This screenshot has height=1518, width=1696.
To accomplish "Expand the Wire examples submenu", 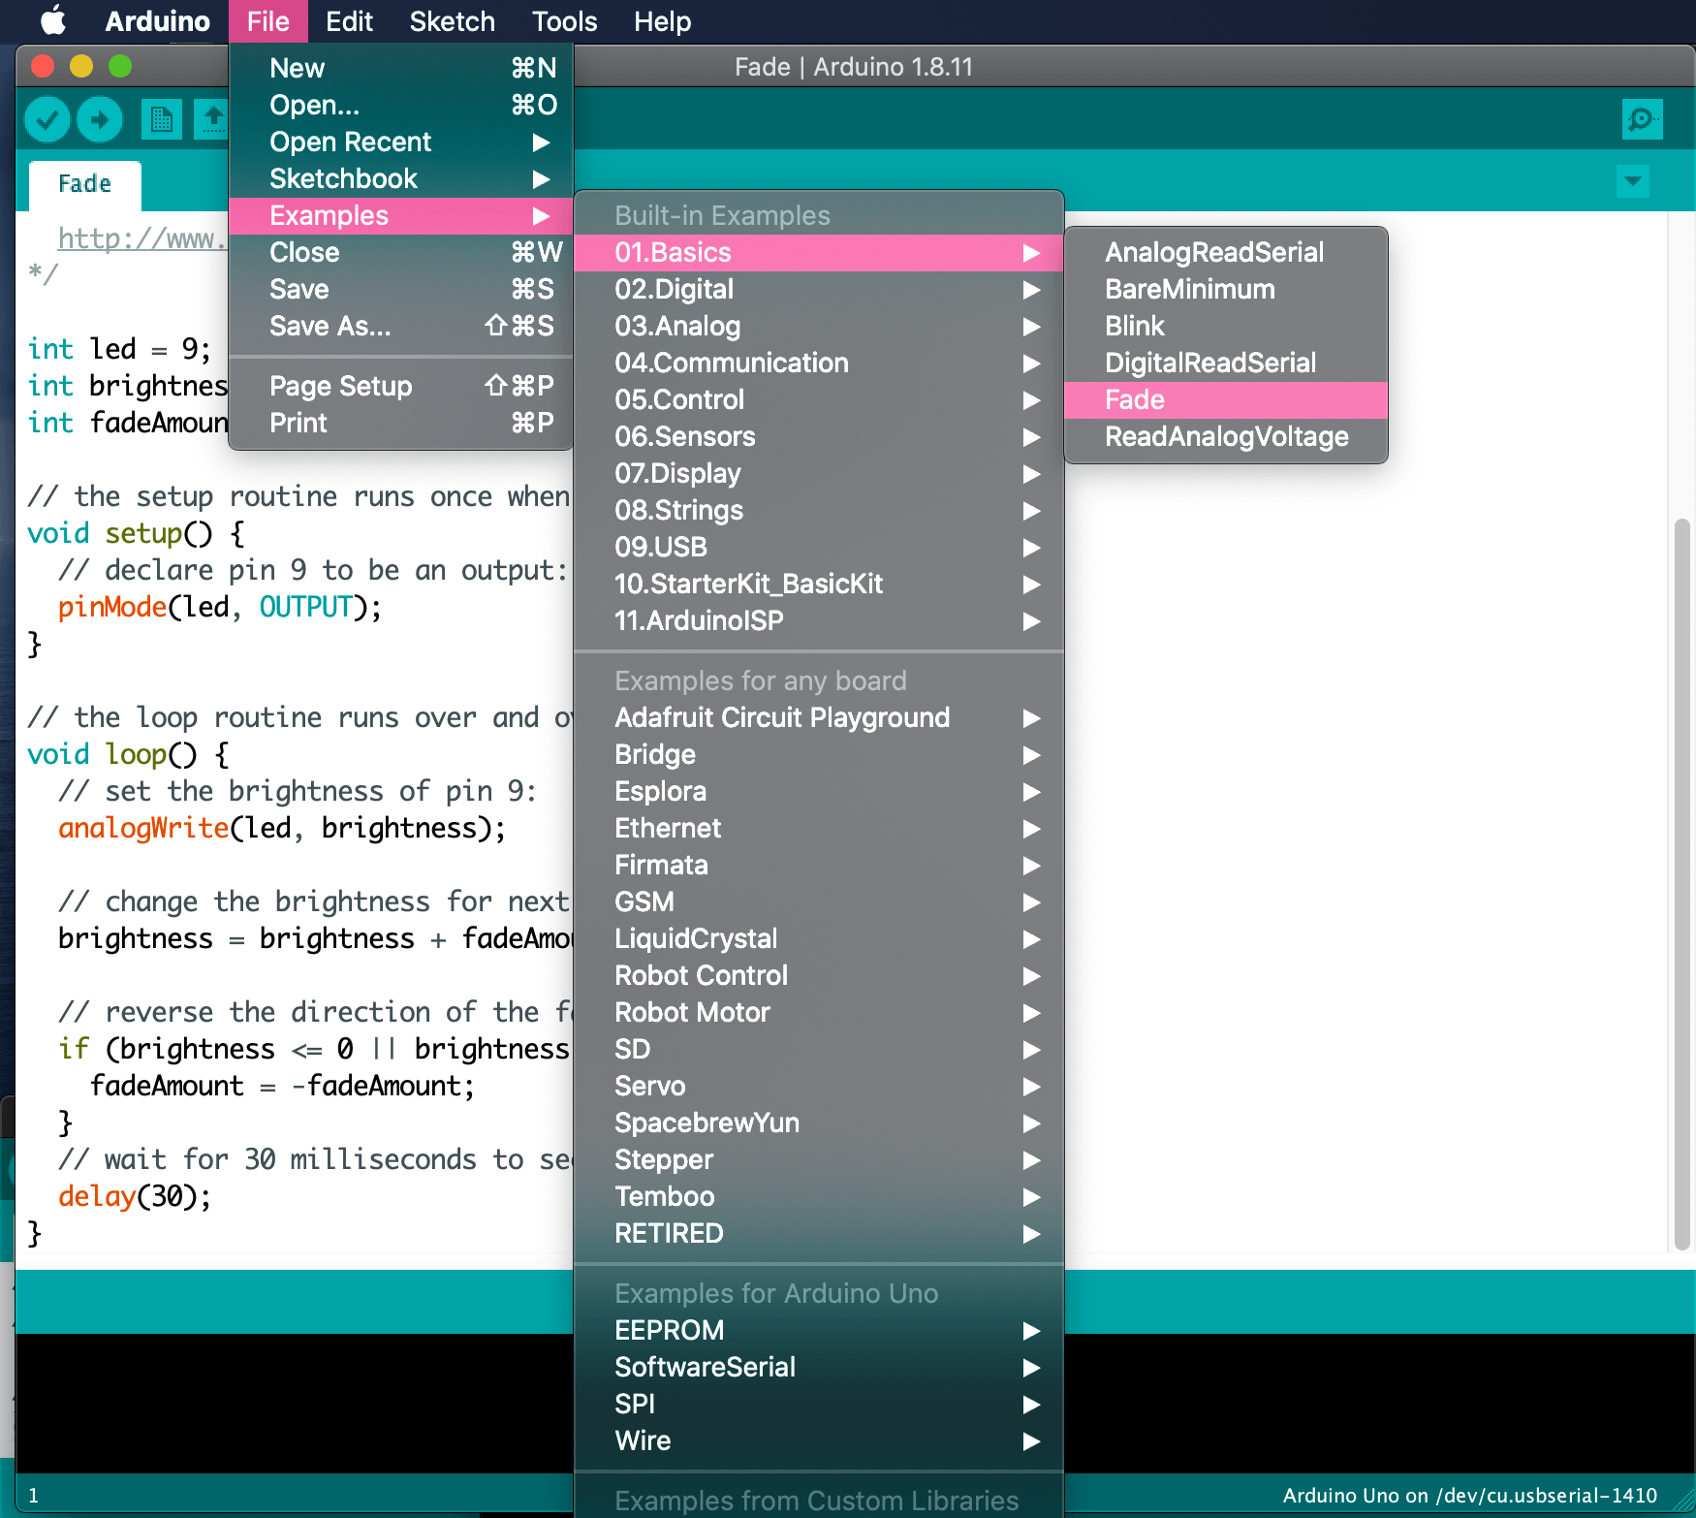I will (x=819, y=1440).
